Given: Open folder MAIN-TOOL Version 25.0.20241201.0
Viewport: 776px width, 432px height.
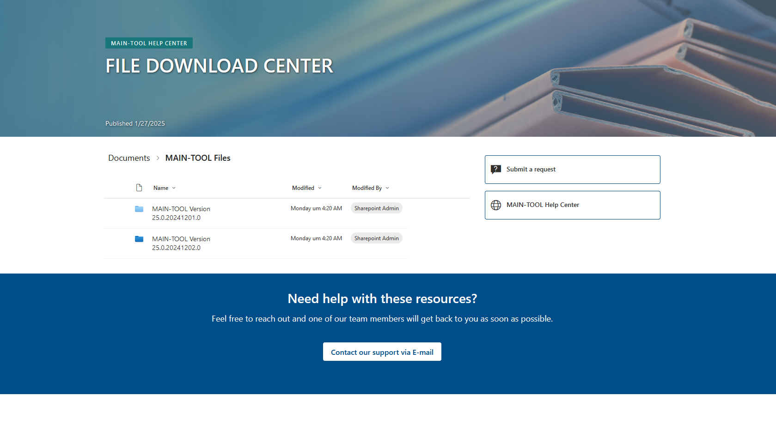Looking at the screenshot, I should (181, 213).
